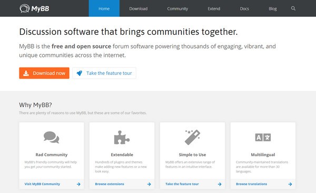Image resolution: width=316 pixels, height=193 pixels.
Task: Click the arrow next to Visit MyBB Community
Action: 78,184
